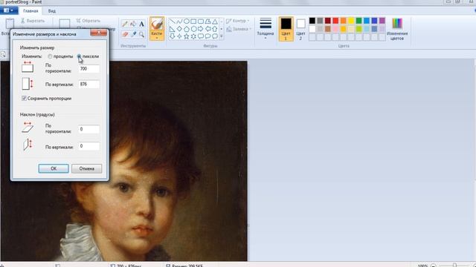The width and height of the screenshot is (476, 267).
Task: Choose the curve shape
Action: (179, 22)
